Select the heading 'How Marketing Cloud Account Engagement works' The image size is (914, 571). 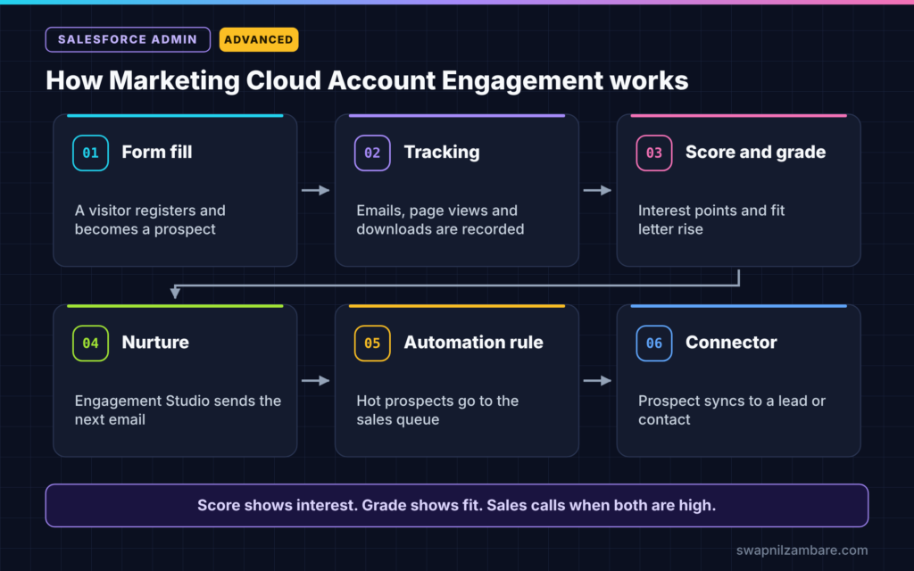click(x=367, y=80)
